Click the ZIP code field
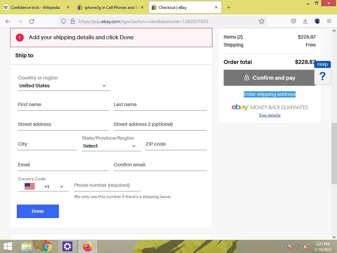The image size is (337, 253). point(176,144)
